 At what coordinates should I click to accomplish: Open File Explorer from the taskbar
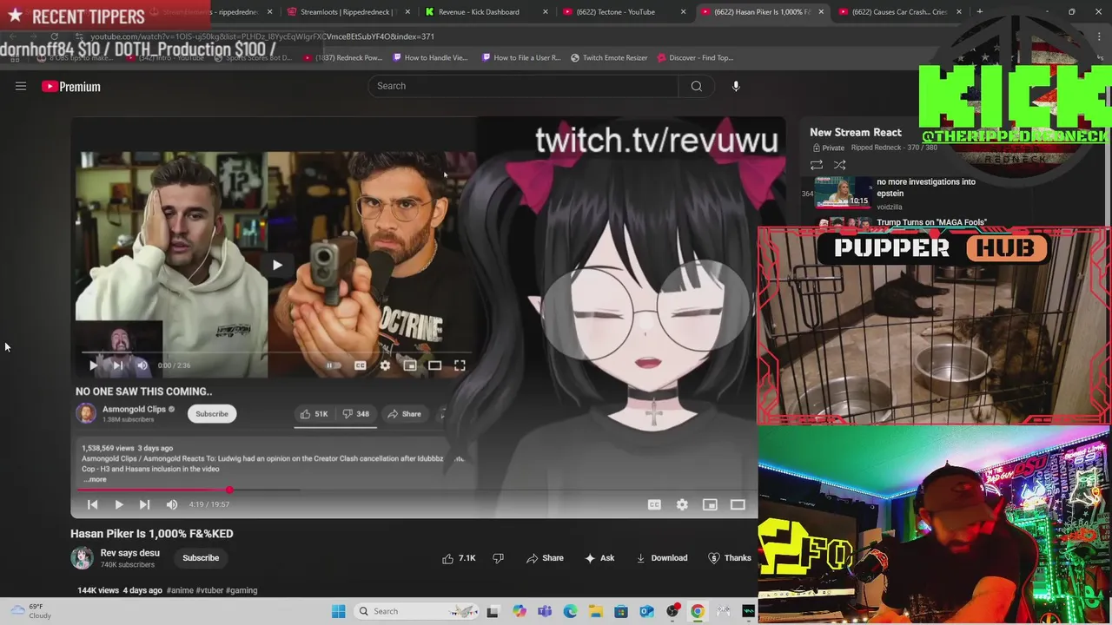point(596,611)
